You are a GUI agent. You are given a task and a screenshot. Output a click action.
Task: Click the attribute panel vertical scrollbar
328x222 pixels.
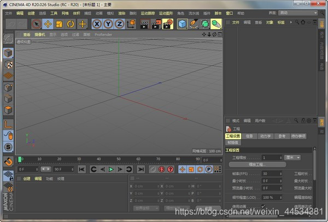point(314,164)
